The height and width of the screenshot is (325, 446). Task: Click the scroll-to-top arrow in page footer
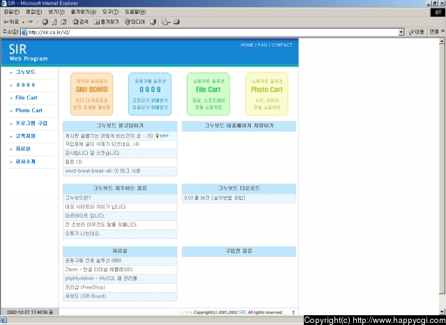pos(293,312)
